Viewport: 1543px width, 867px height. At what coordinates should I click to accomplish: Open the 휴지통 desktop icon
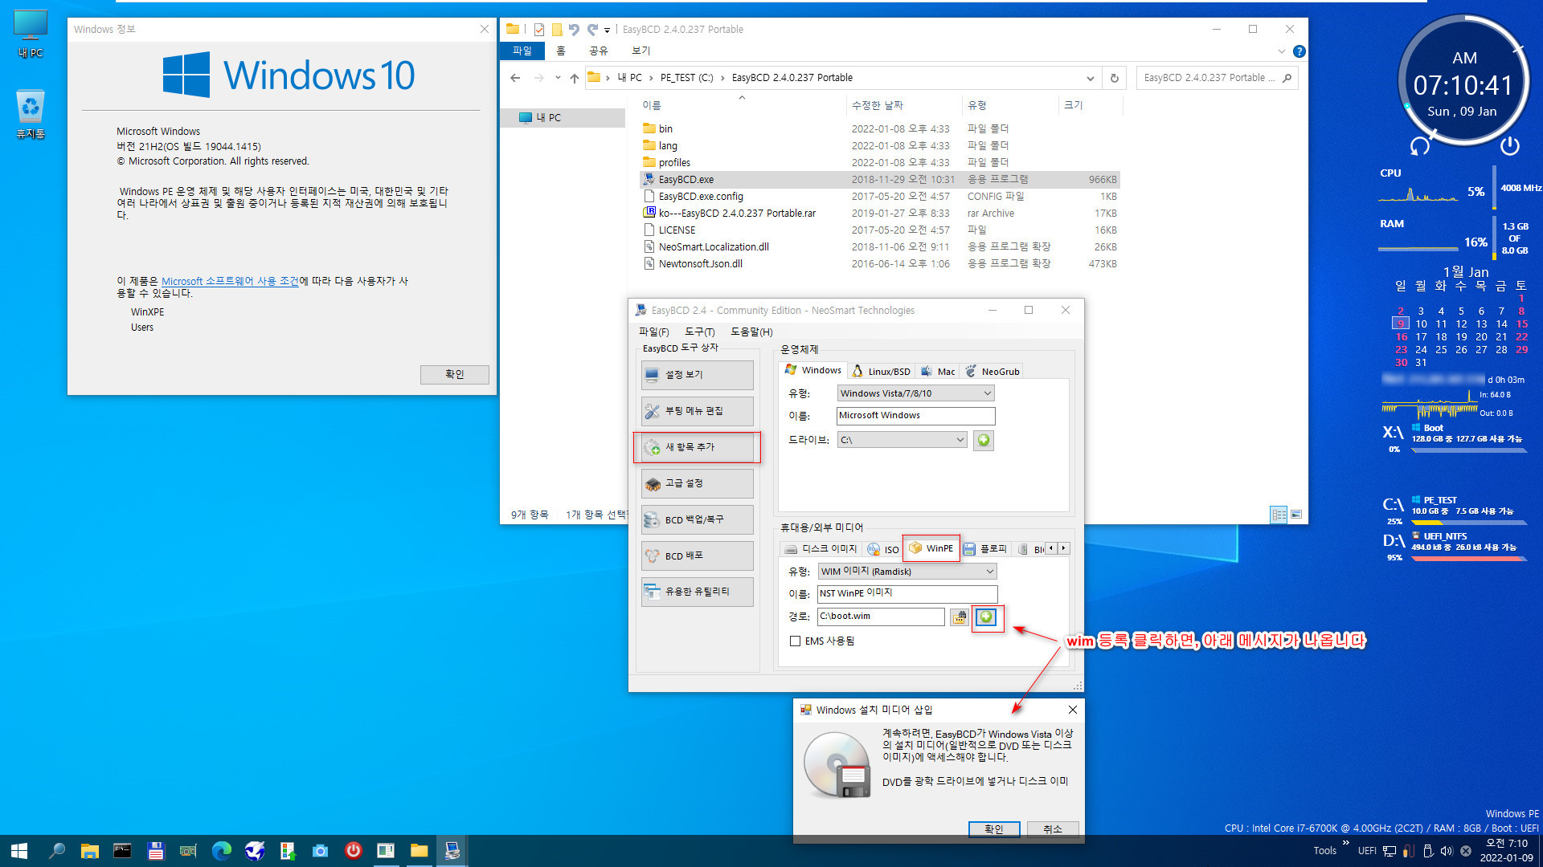[x=31, y=115]
